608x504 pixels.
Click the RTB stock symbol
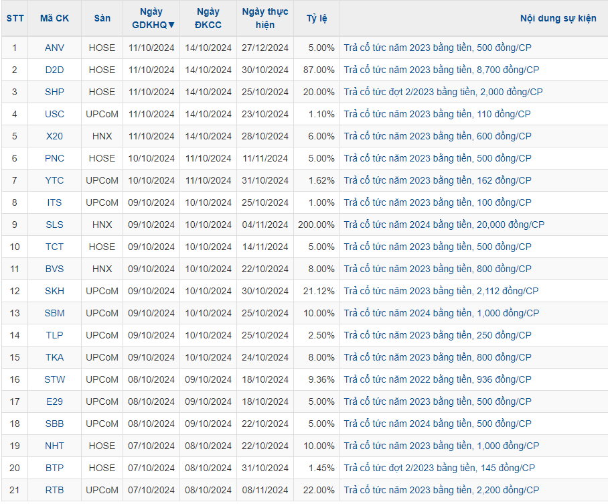coord(54,490)
